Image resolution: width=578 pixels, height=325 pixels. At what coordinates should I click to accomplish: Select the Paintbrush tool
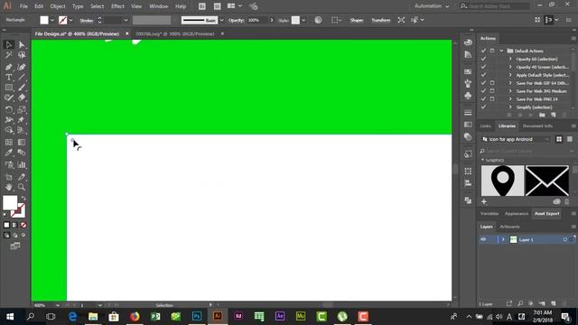click(22, 88)
